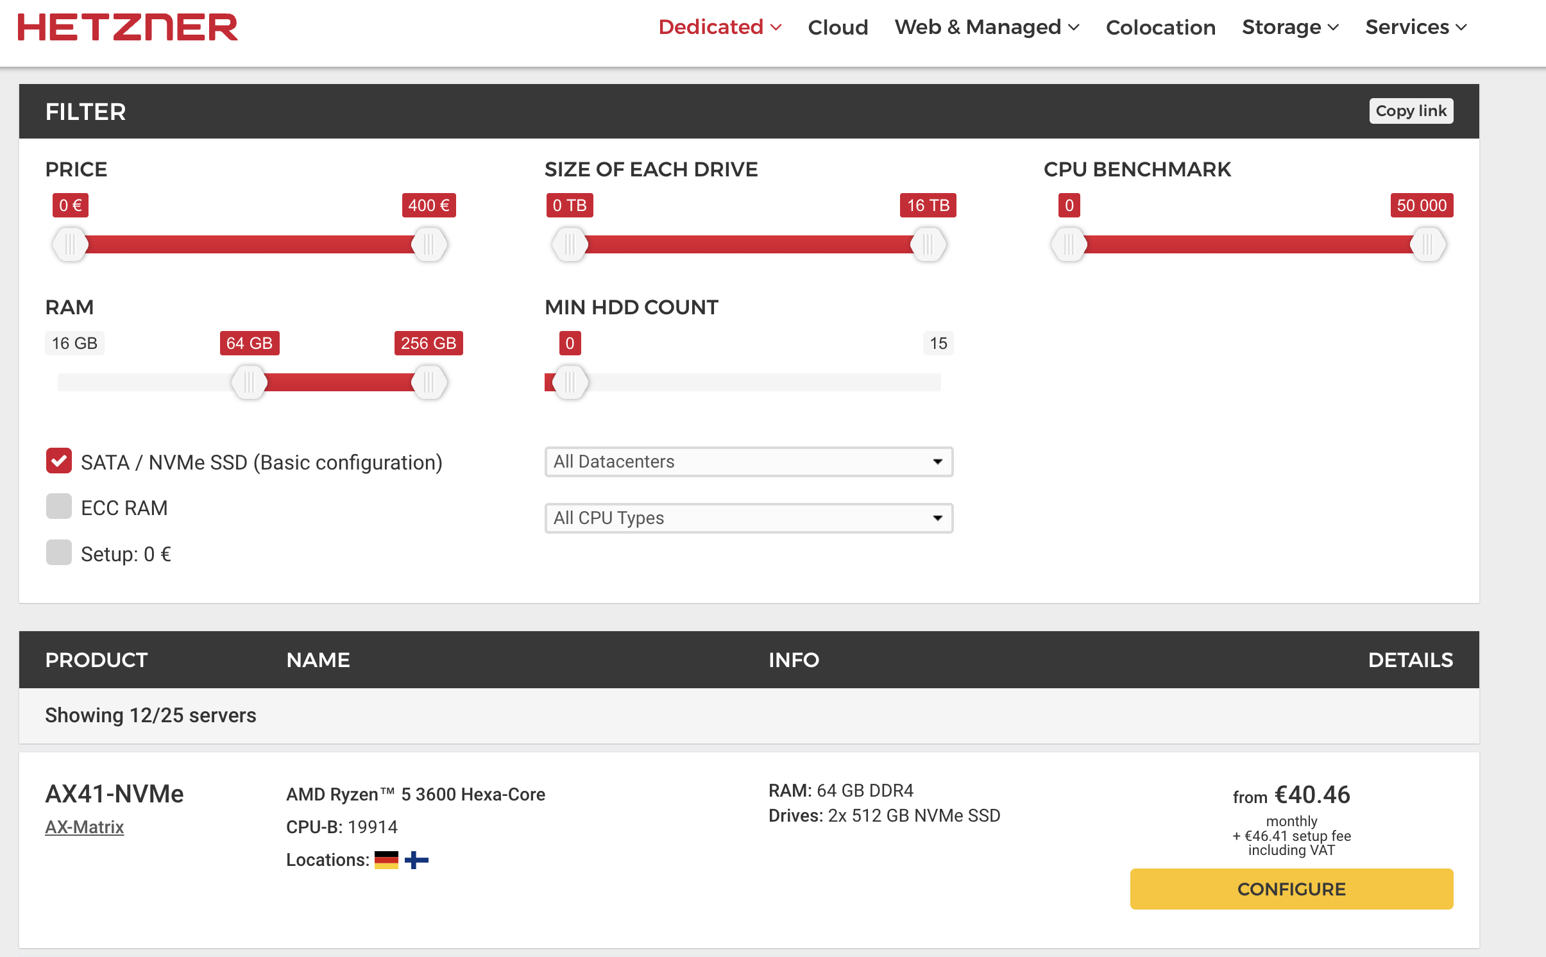Toggle SATA / NVMe SSD checkbox

tap(59, 461)
